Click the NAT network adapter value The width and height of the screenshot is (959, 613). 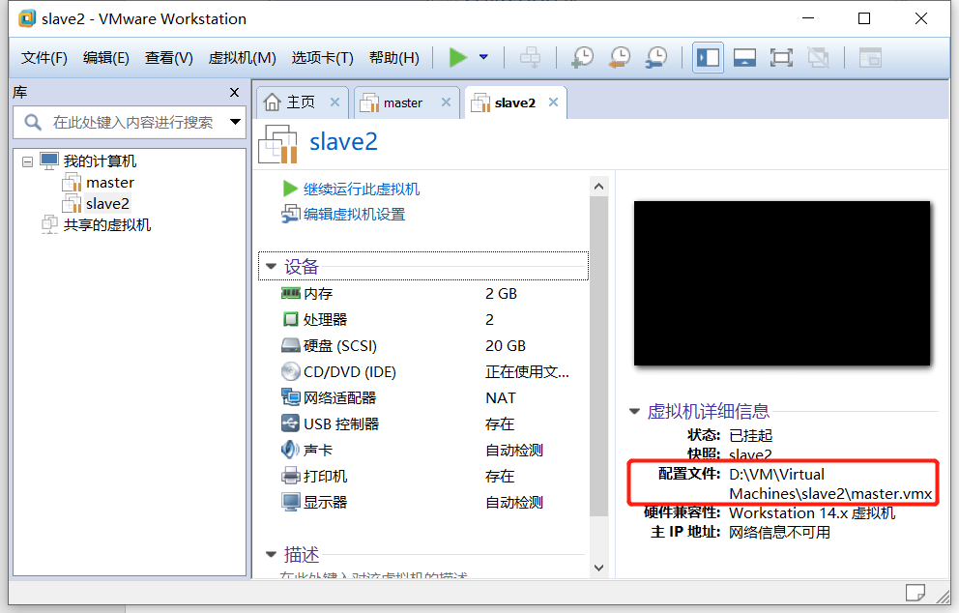click(501, 397)
